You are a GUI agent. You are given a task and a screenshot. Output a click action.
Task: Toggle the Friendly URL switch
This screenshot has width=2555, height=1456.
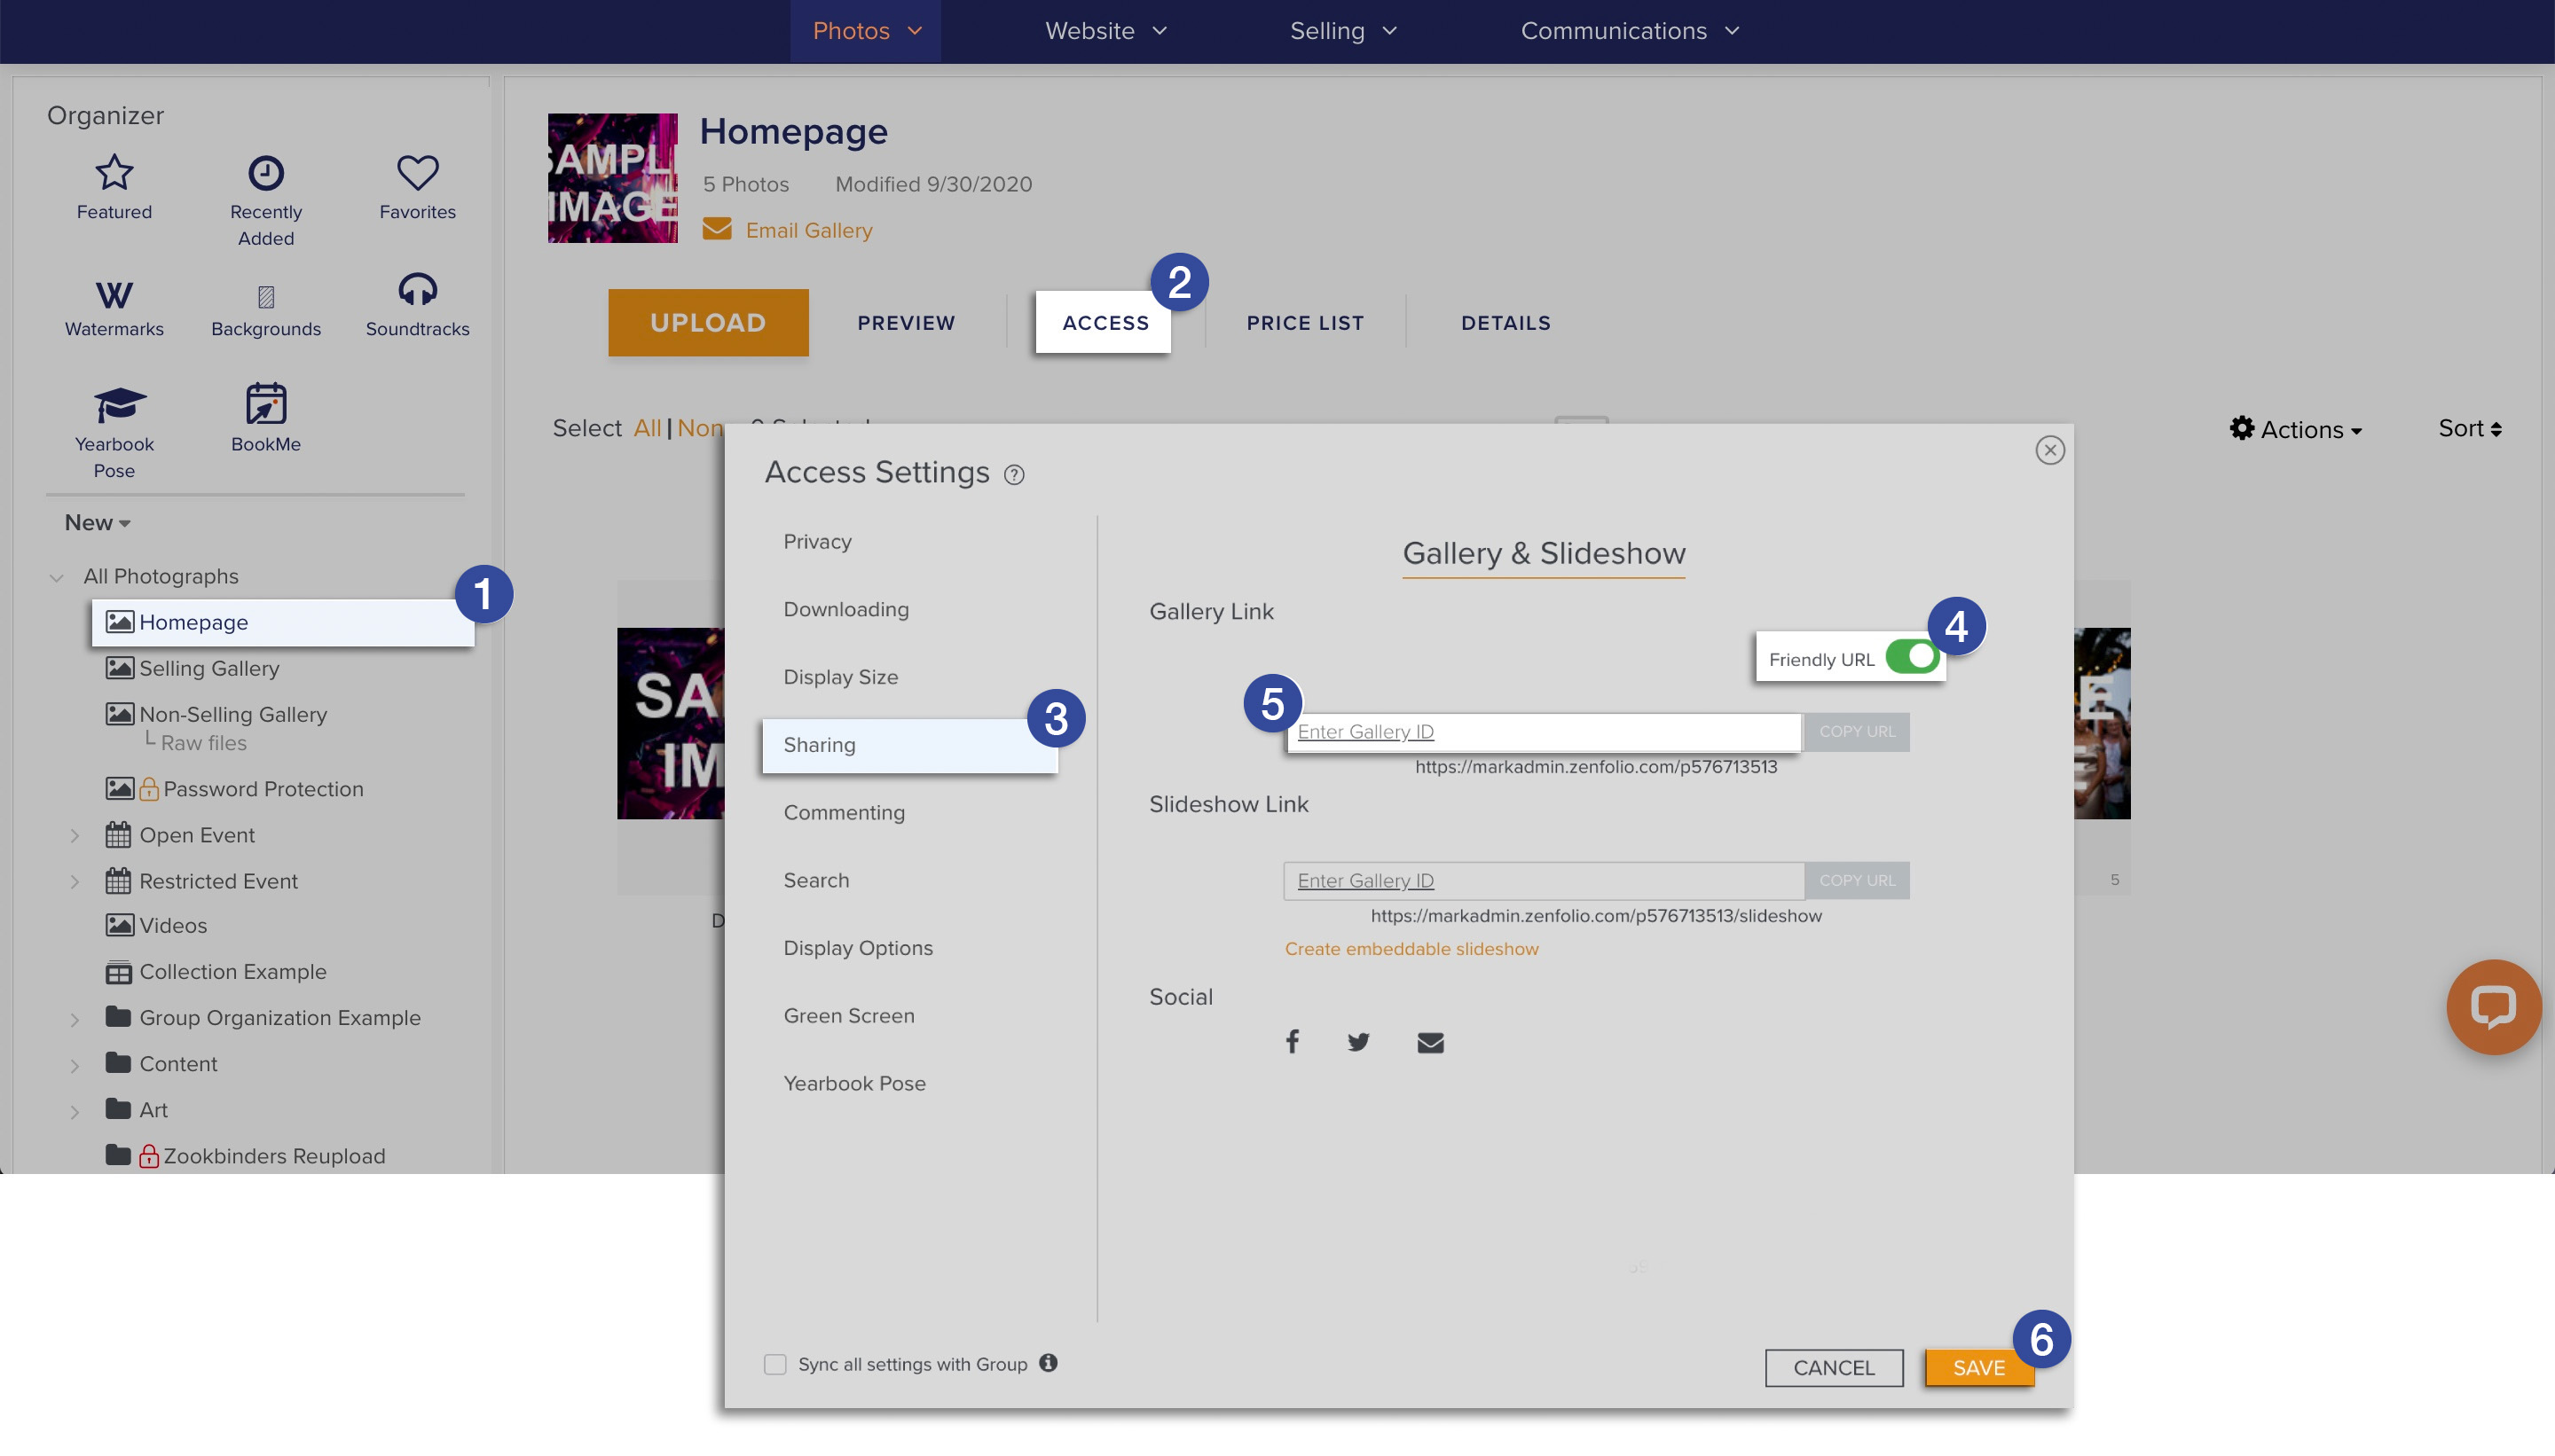[1912, 657]
